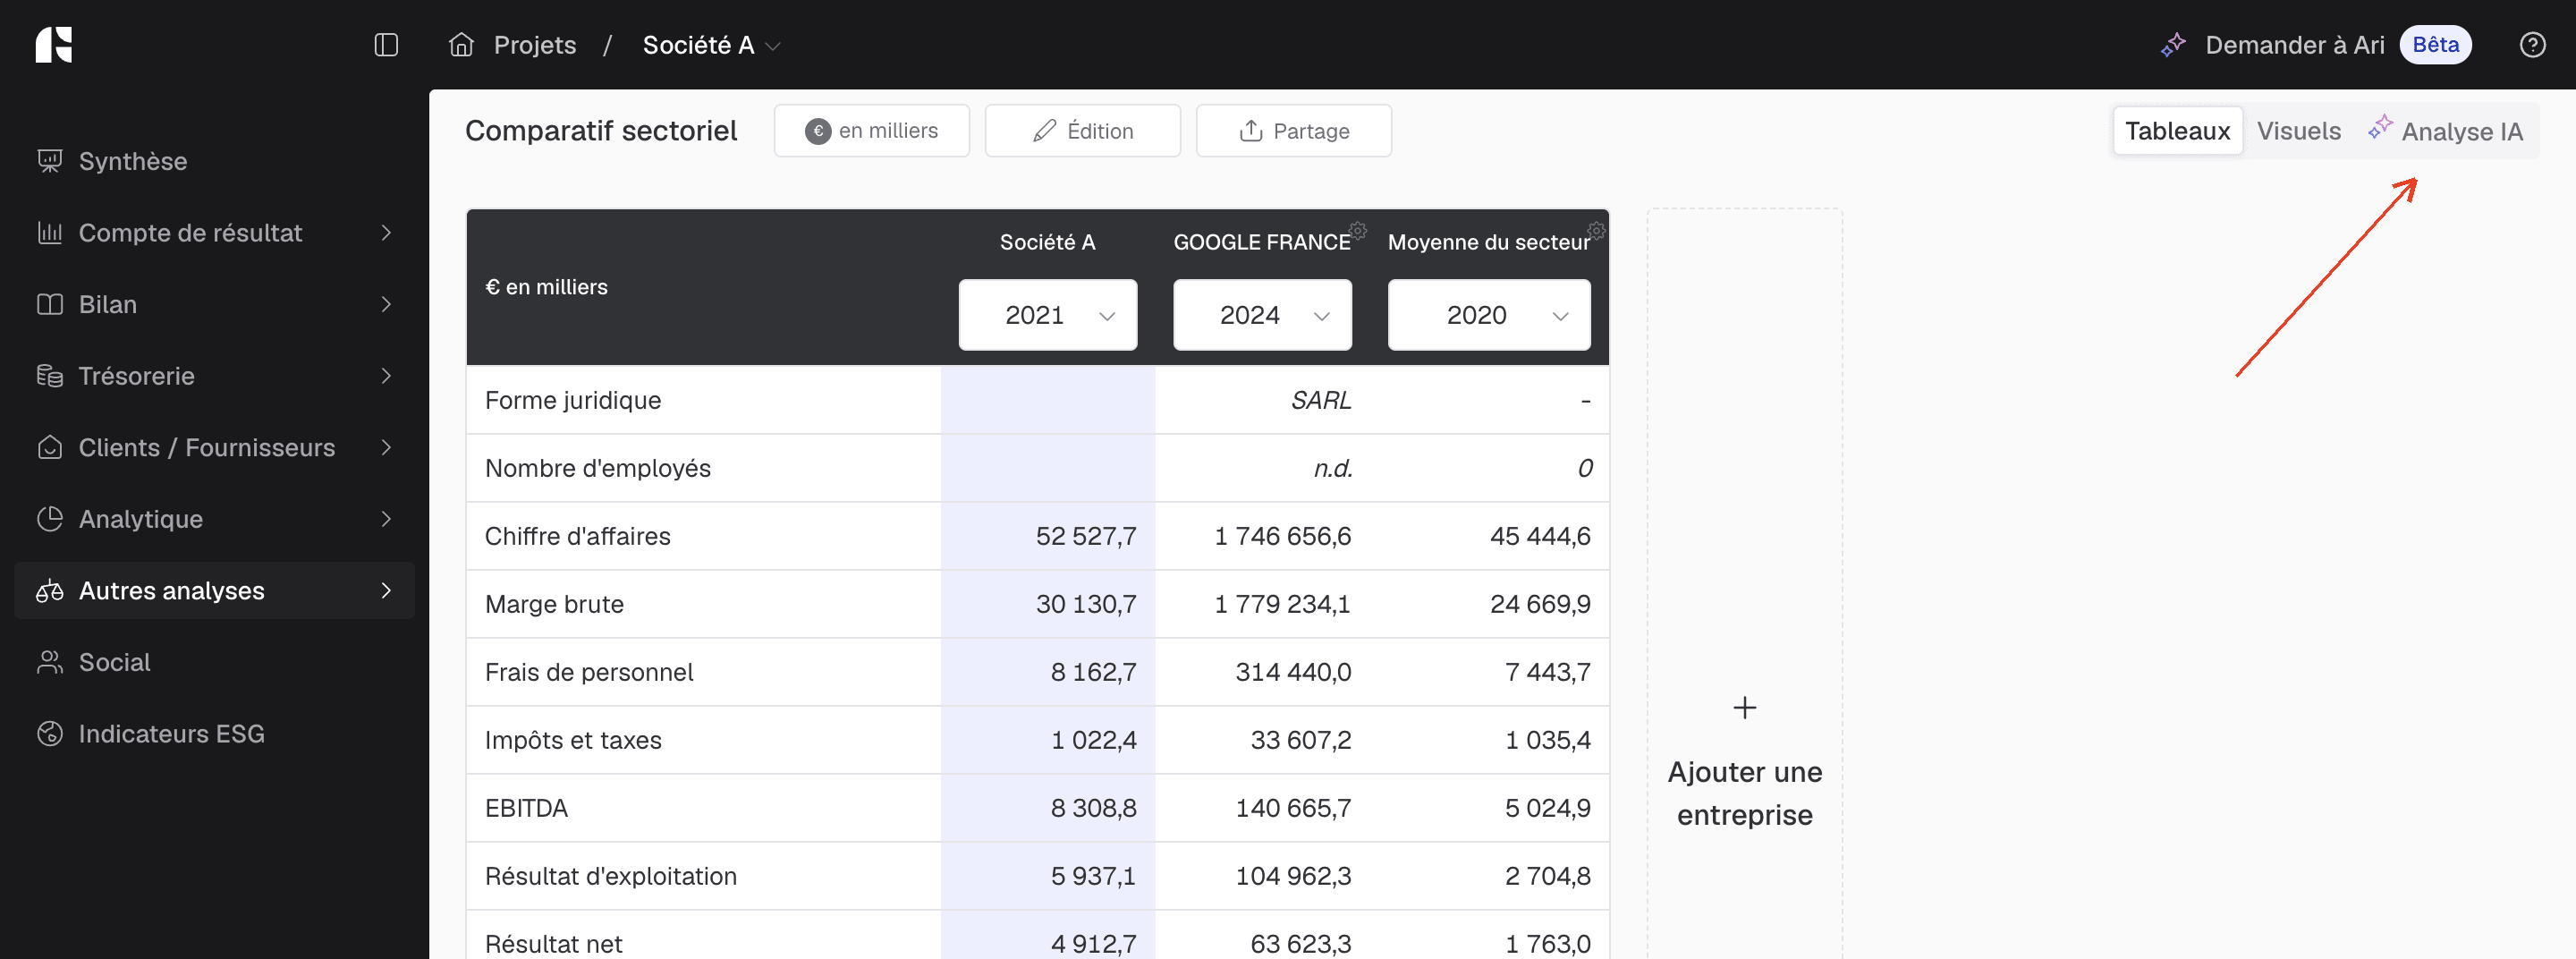Click the Nombre d'employés row label
The width and height of the screenshot is (2576, 959).
[597, 468]
